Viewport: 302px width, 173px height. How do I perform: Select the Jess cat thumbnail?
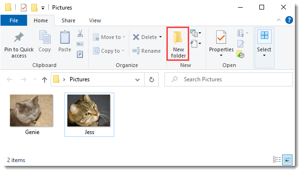click(x=89, y=110)
